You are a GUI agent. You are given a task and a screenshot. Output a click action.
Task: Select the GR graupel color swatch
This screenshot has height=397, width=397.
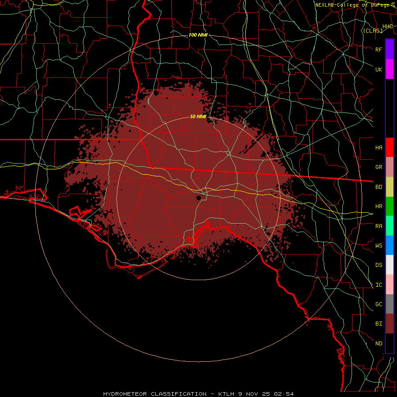coord(390,167)
